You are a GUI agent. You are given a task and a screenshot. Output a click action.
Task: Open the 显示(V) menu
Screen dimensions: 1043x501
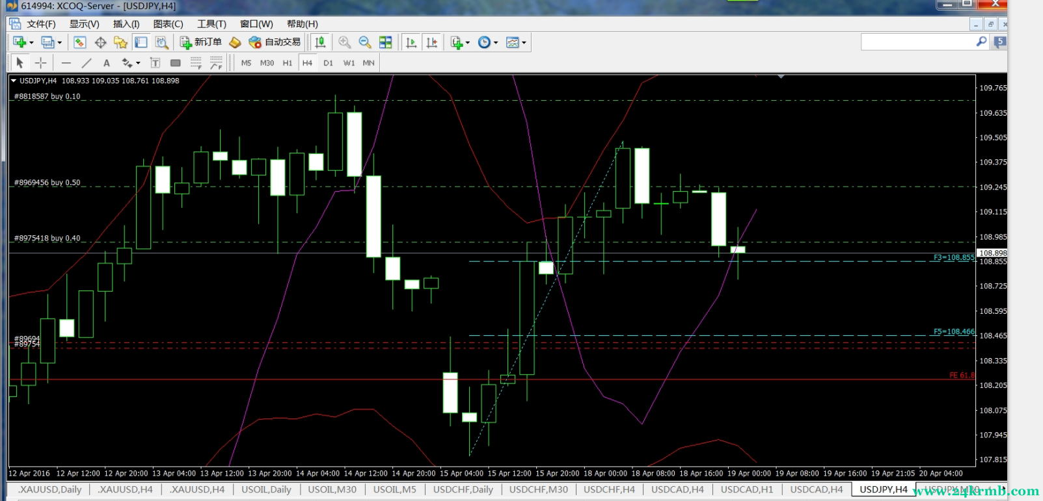[85, 24]
